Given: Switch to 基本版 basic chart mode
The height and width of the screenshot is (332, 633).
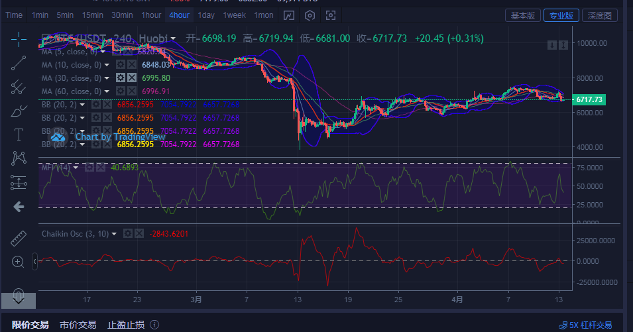Looking at the screenshot, I should (523, 15).
